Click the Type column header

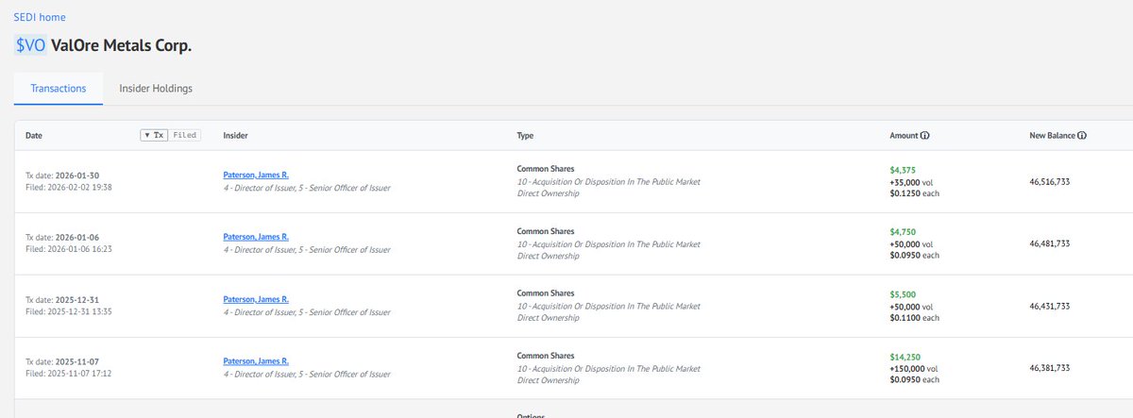click(x=526, y=136)
